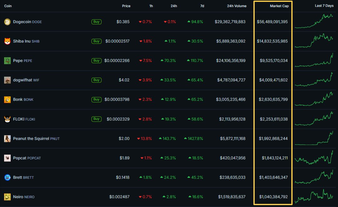The height and width of the screenshot is (207, 338).
Task: Click the Dogecoin coin logo icon
Action: click(7, 22)
